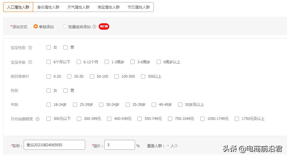The height and width of the screenshot is (157, 287).
Task: Check 0-20 类目笔单价 option
Action: pos(49,77)
